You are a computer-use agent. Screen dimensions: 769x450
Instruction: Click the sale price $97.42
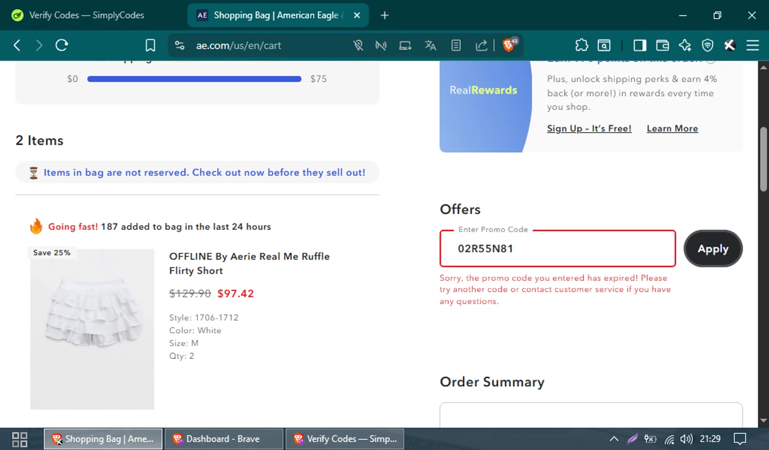click(235, 293)
